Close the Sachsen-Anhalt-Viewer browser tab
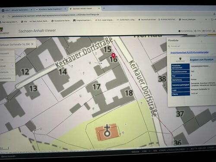Image resolution: width=216 pixels, height=162 pixels. (x=99, y=9)
